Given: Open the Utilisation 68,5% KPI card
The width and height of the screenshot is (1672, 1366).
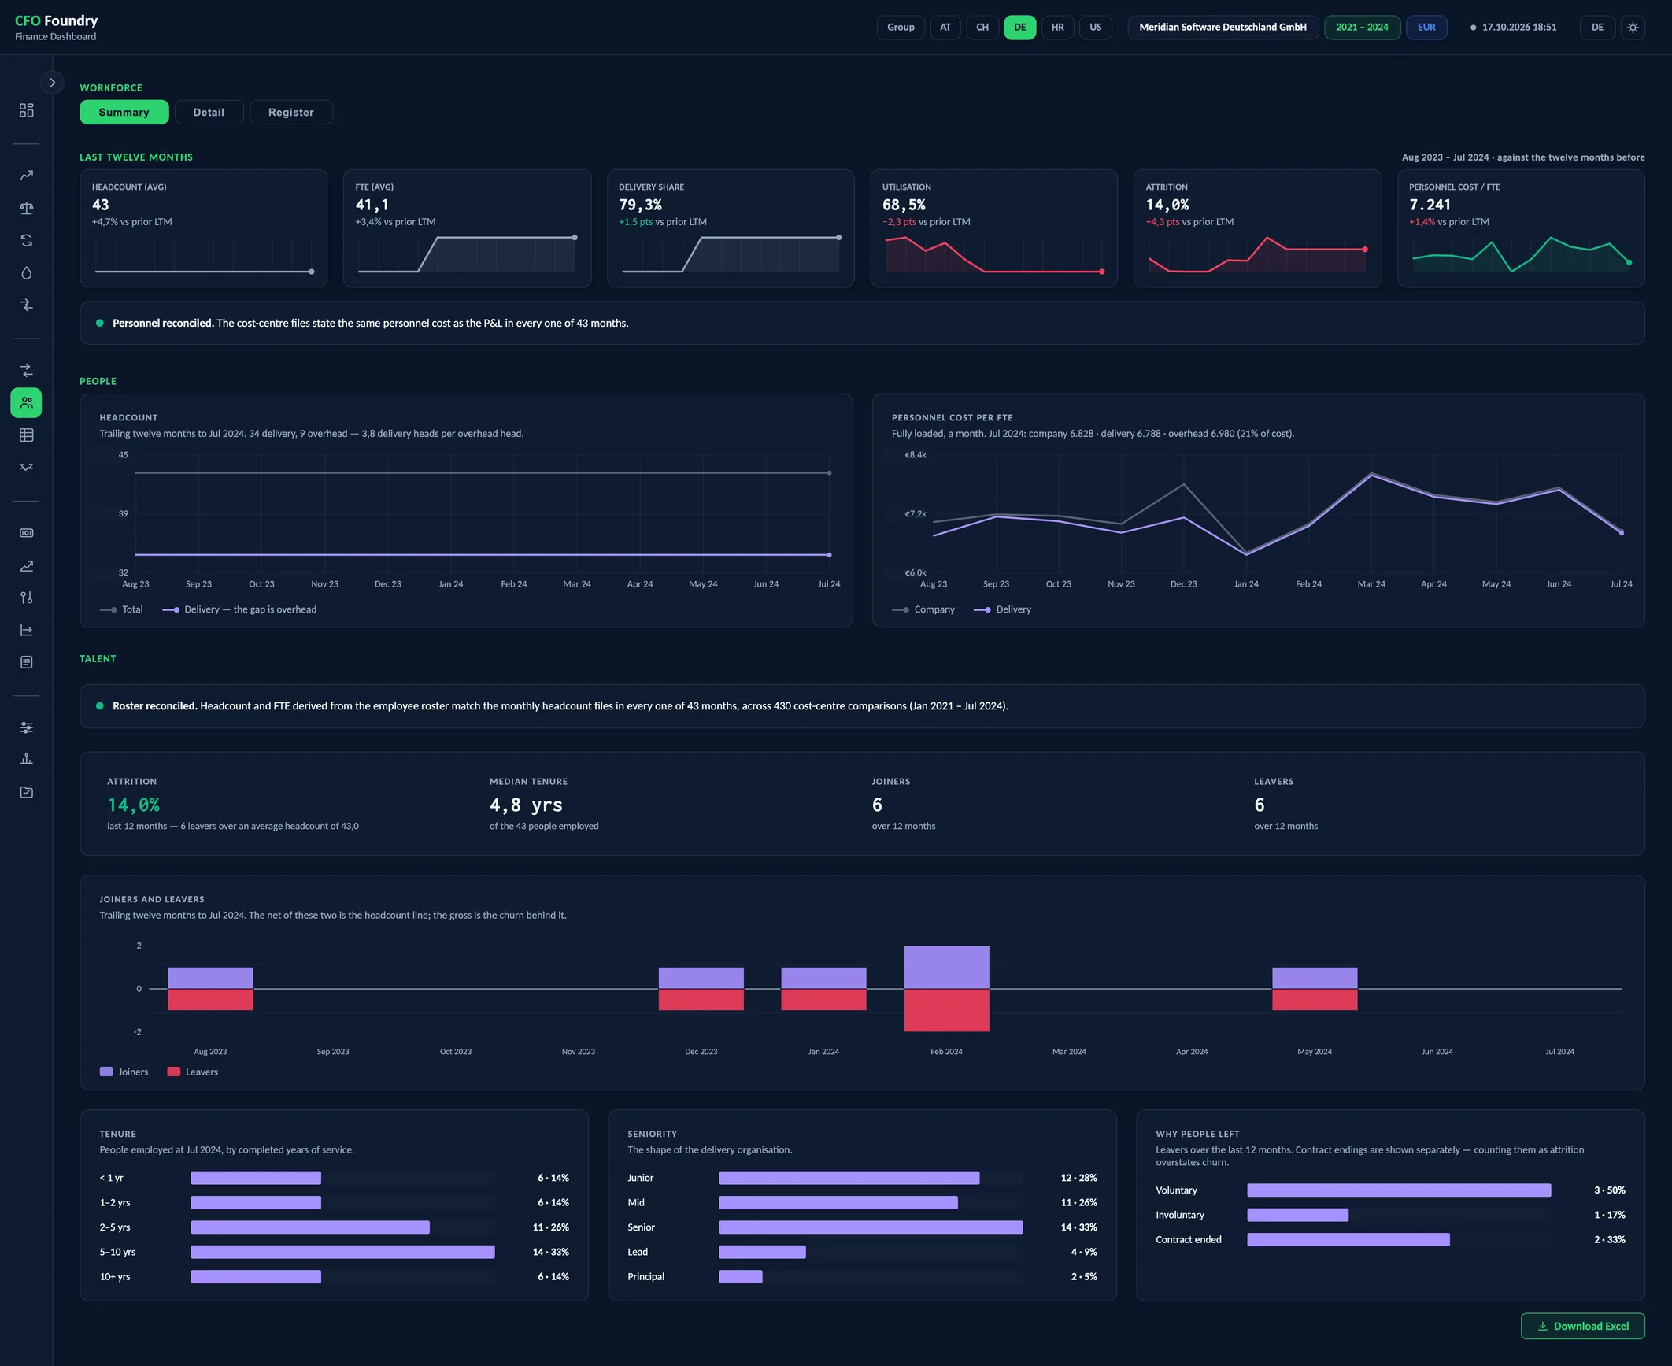Looking at the screenshot, I should pos(993,228).
